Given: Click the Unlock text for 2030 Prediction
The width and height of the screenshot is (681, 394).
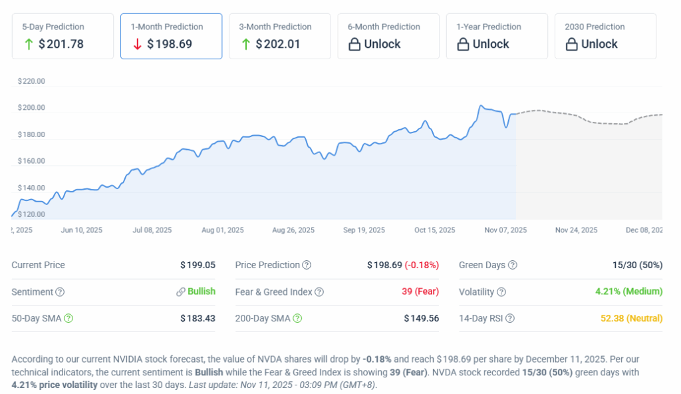Looking at the screenshot, I should tap(599, 45).
